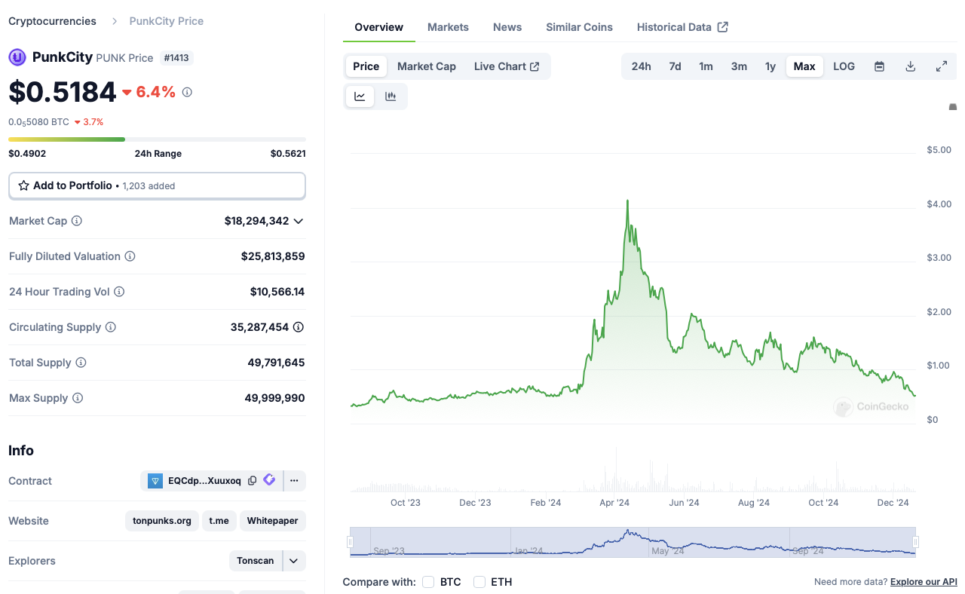Select the 7d time range

click(675, 66)
